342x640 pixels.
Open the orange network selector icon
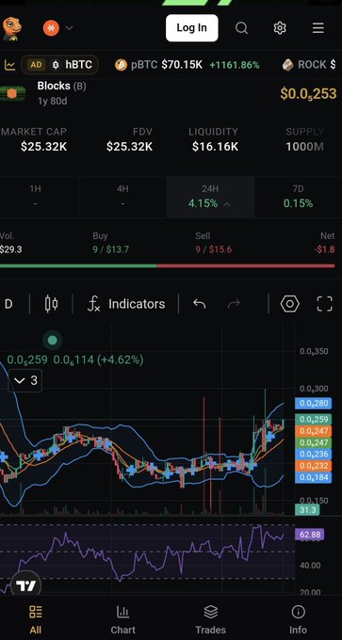click(51, 28)
